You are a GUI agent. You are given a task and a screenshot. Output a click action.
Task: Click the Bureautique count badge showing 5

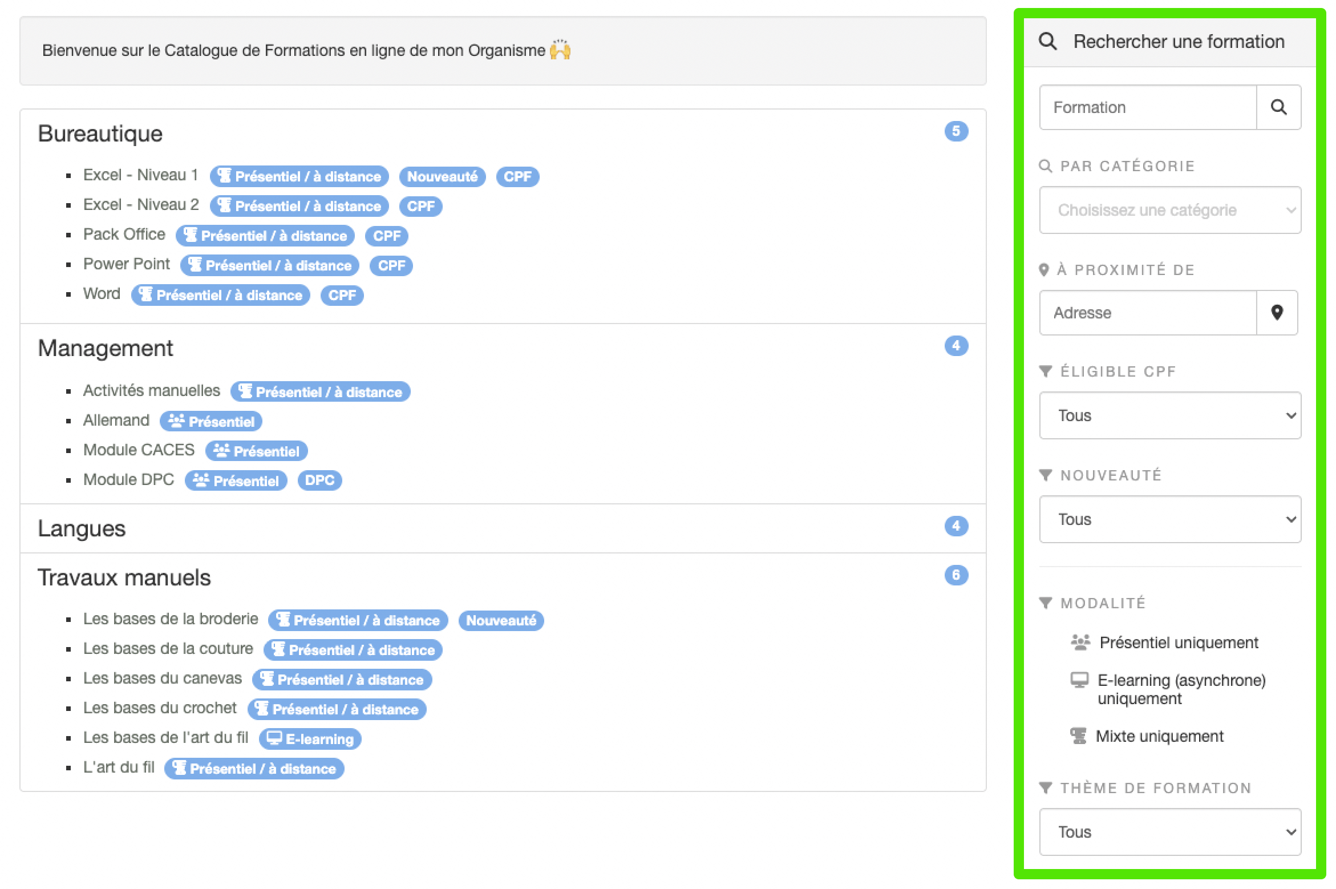pyautogui.click(x=956, y=131)
